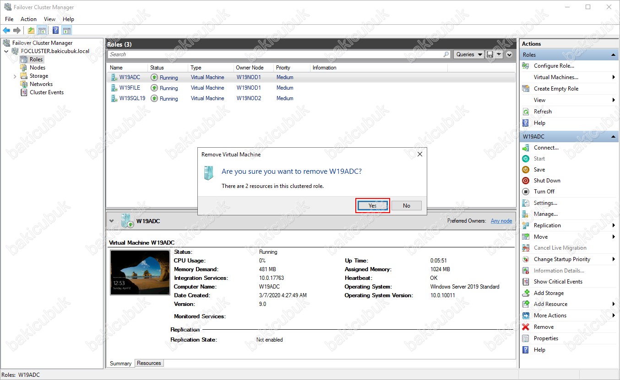Click the Save virtual machine icon
The image size is (620, 380).
(526, 170)
